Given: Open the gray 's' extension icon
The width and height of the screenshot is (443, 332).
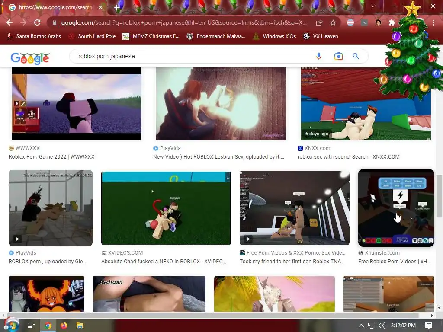Looking at the screenshot, I should [364, 22].
